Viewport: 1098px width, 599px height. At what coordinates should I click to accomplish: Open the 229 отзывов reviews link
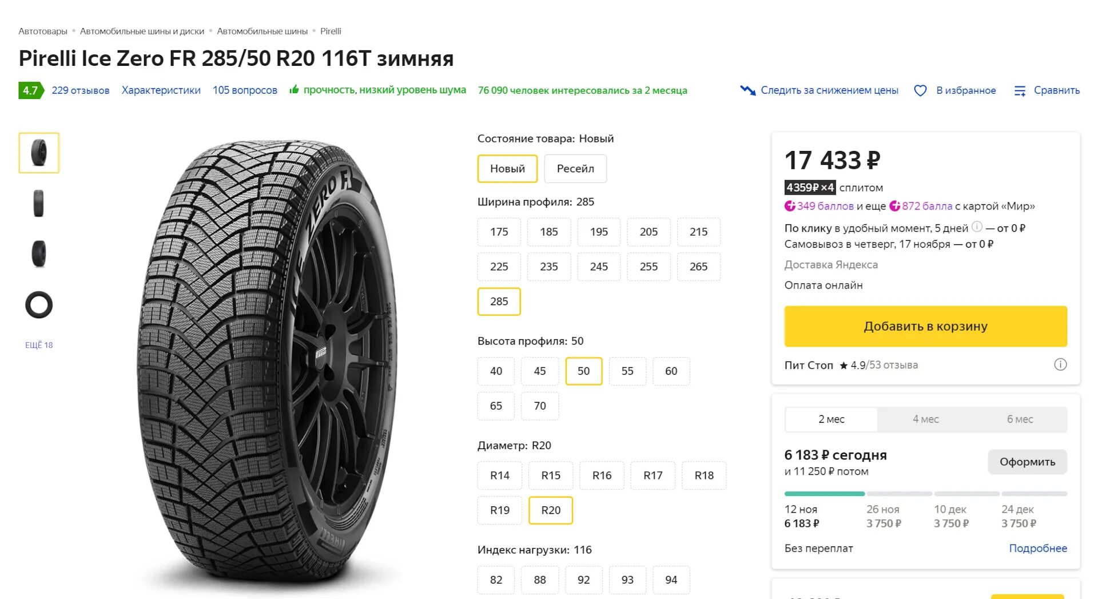click(x=81, y=90)
